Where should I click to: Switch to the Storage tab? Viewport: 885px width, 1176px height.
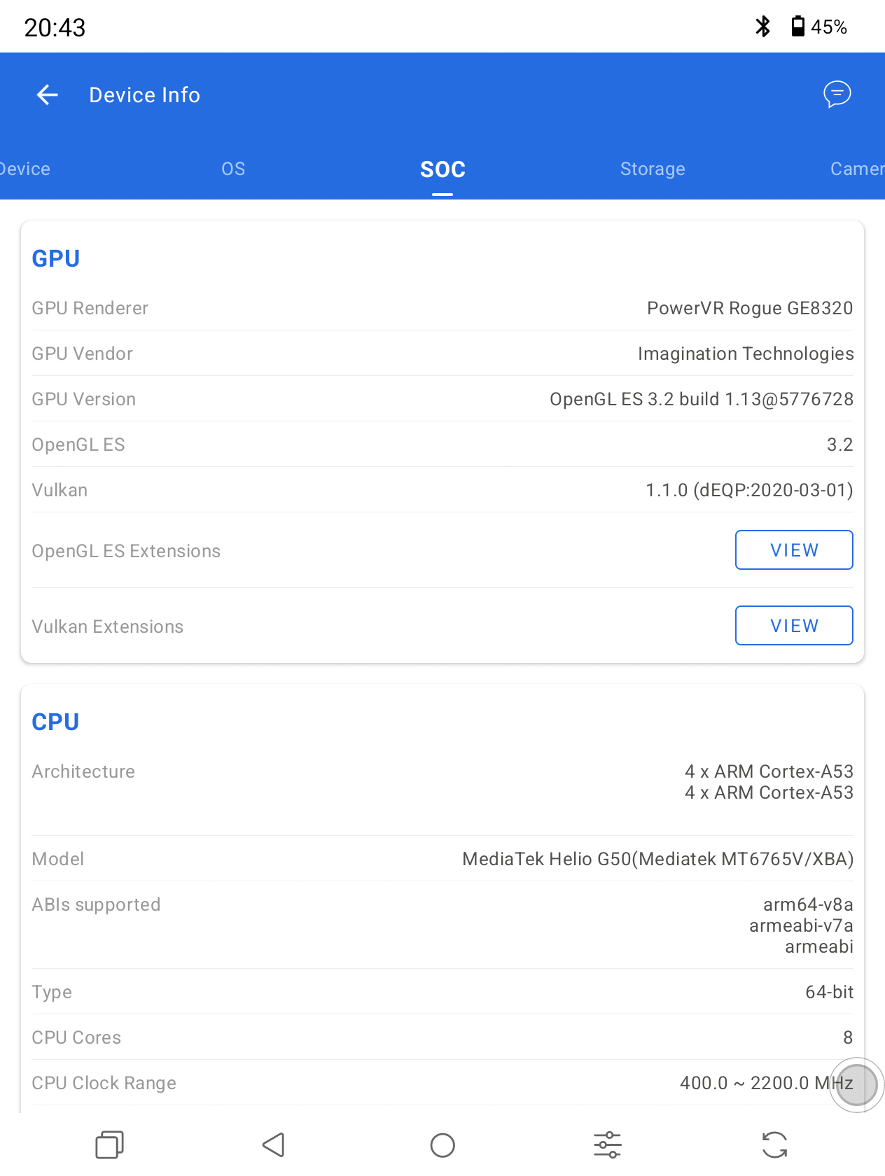pyautogui.click(x=653, y=169)
